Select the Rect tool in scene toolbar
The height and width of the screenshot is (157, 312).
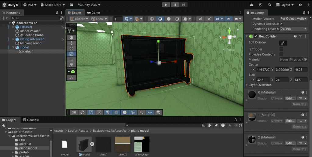[x=71, y=59]
